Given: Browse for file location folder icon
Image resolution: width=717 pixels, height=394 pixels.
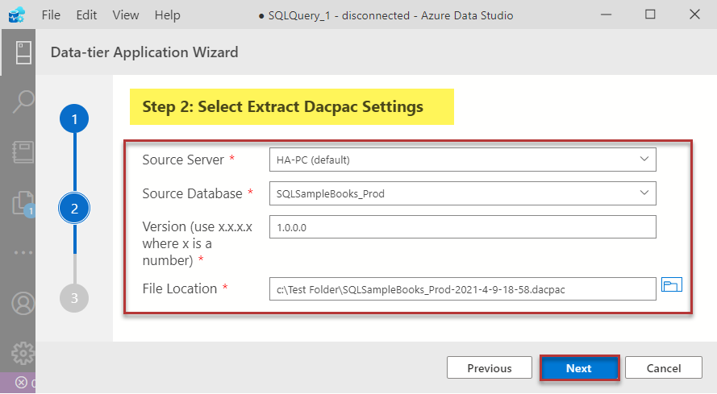Looking at the screenshot, I should point(672,285).
